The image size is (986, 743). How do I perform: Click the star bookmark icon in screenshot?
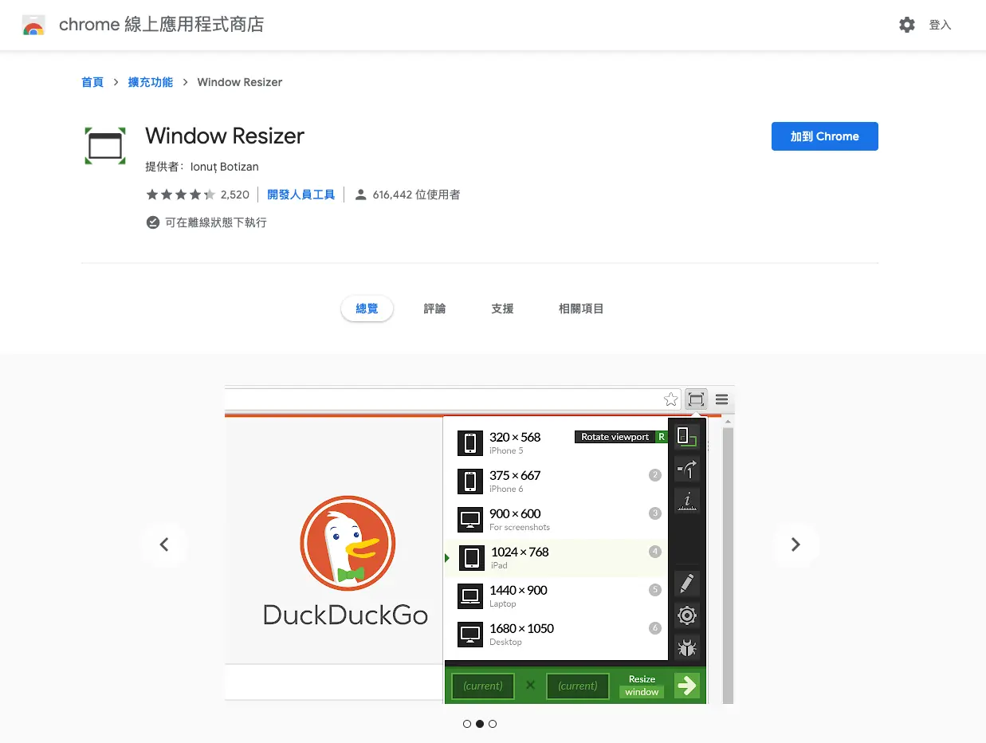(671, 399)
